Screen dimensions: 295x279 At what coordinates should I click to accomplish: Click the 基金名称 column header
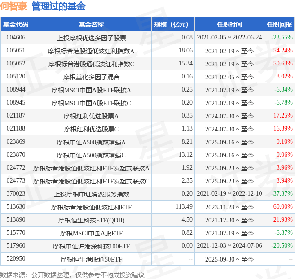coord(91,25)
